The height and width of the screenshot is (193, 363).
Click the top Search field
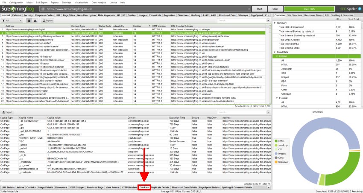click(242, 20)
